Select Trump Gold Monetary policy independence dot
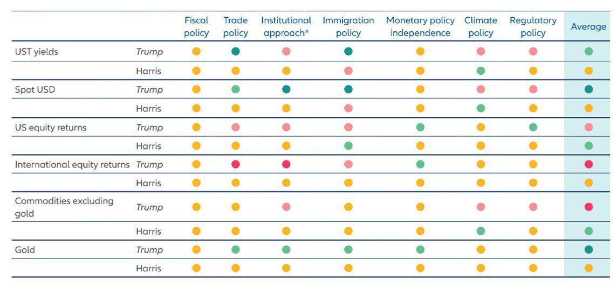This screenshot has height=287, width=616. pyautogui.click(x=420, y=250)
